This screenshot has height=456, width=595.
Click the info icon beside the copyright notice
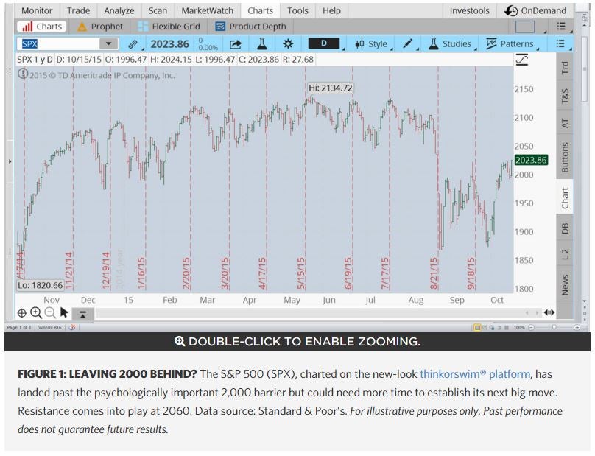(x=23, y=74)
